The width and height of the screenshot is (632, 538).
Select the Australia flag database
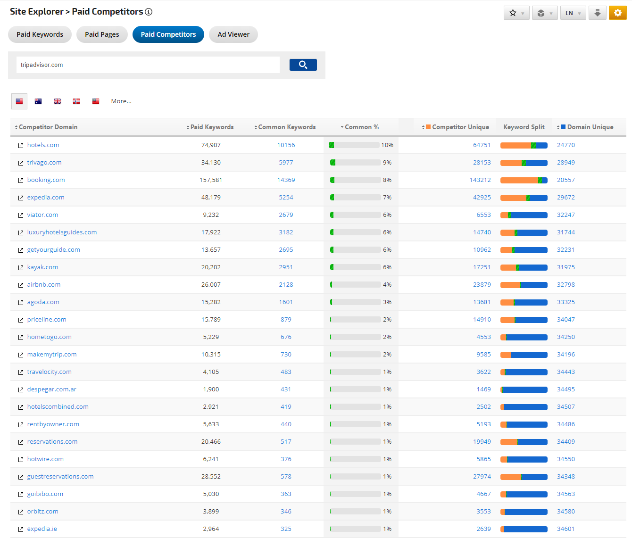[38, 101]
